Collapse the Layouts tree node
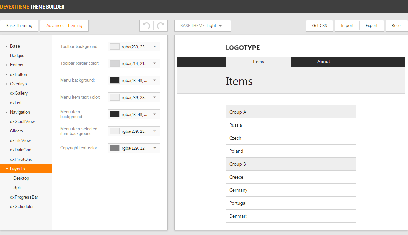Image resolution: width=408 pixels, height=235 pixels. tap(7, 169)
